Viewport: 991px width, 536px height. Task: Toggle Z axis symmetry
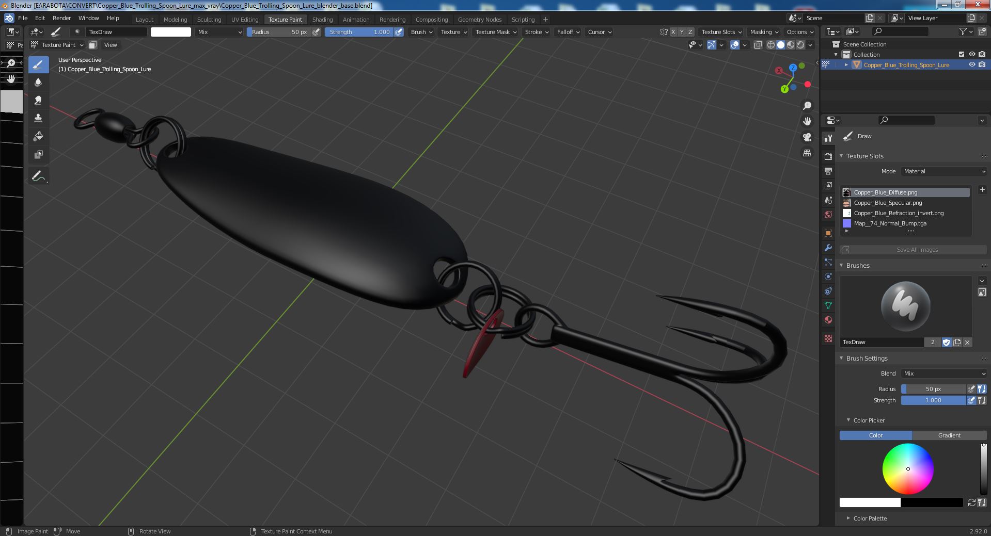click(690, 32)
